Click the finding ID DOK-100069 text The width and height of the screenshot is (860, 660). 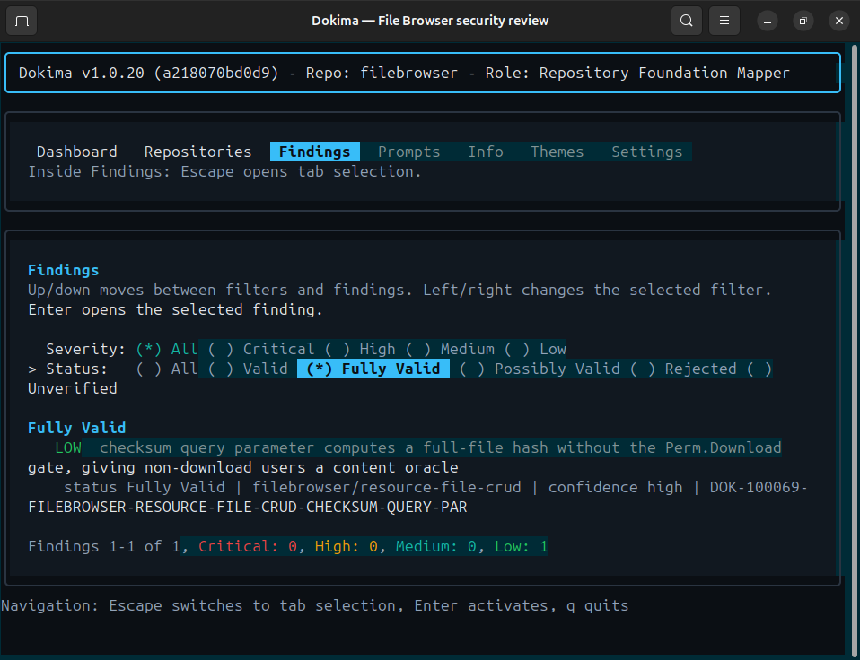coord(758,487)
